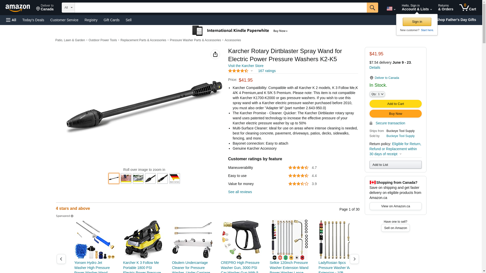This screenshot has height=273, width=486.
Task: Expand the return policy details chevron
Action: (400, 154)
